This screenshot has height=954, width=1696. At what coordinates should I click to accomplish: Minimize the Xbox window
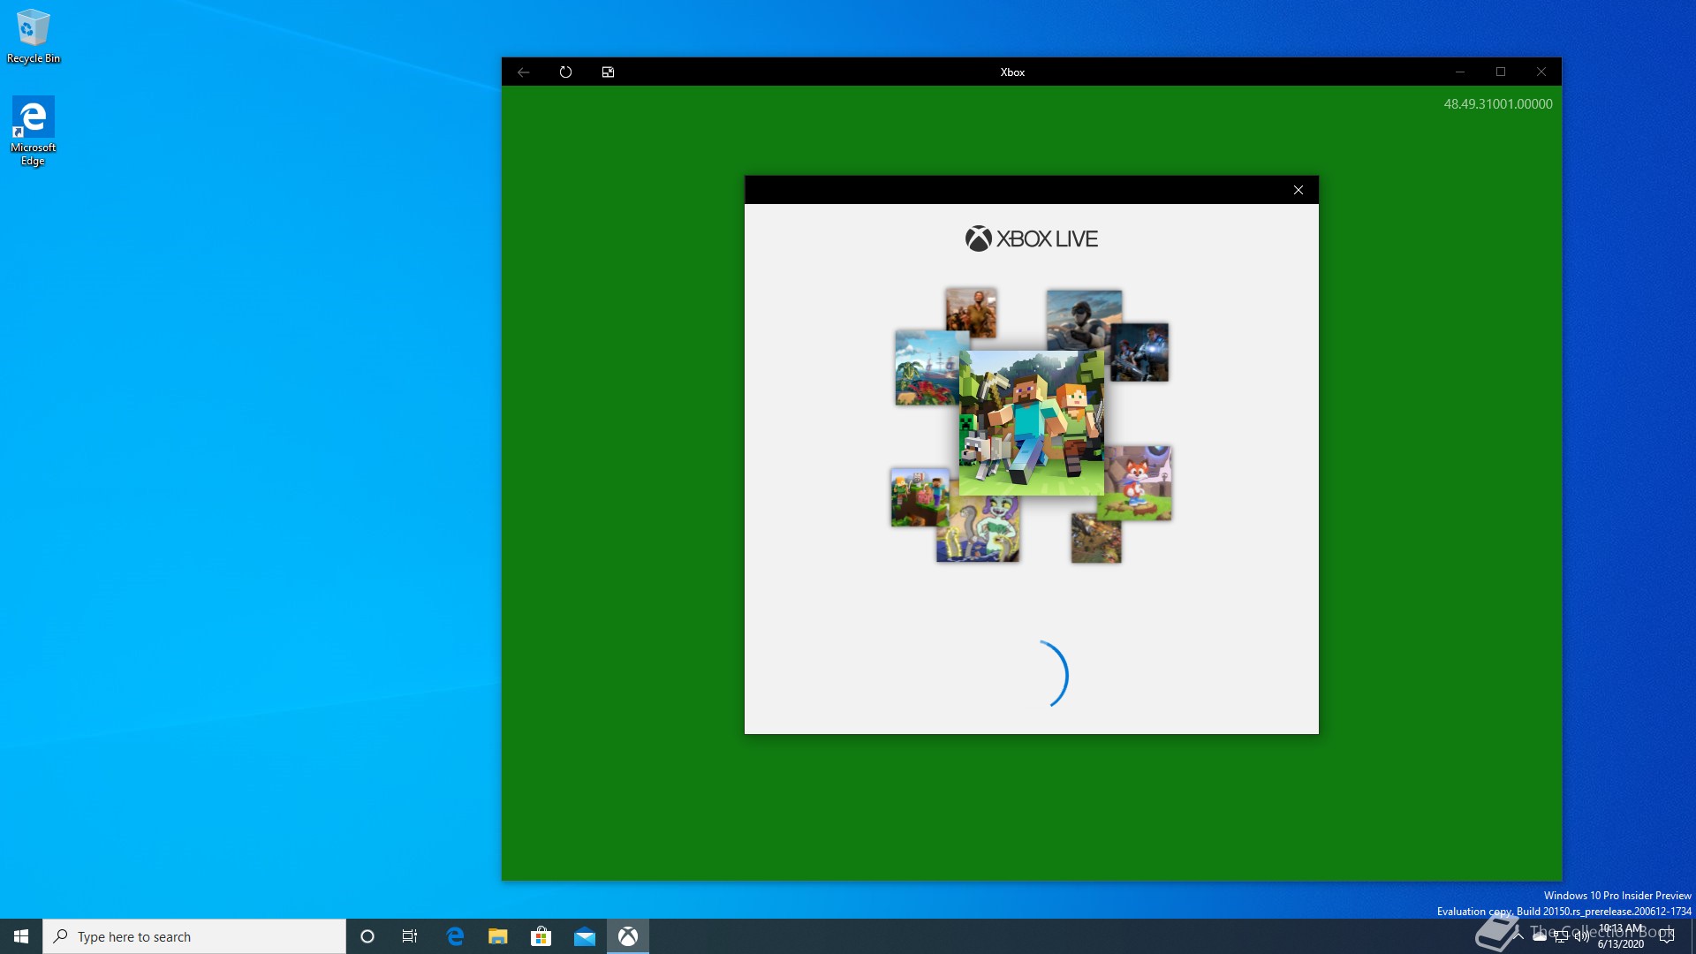(1460, 72)
